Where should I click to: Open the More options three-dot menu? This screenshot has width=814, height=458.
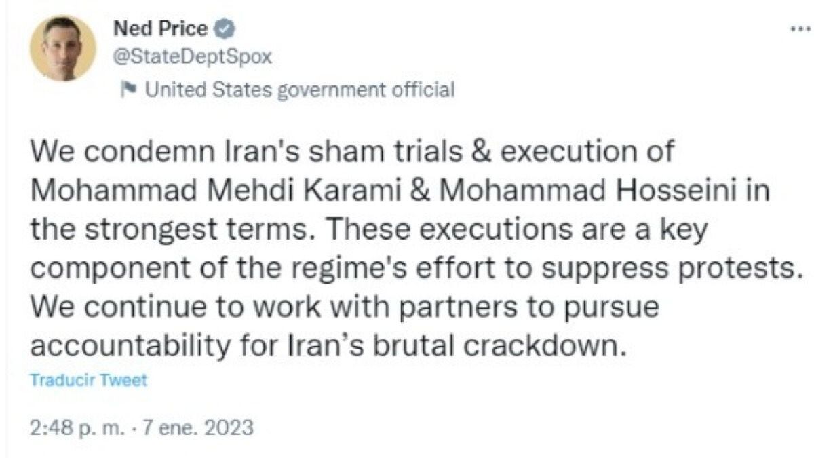click(x=802, y=31)
